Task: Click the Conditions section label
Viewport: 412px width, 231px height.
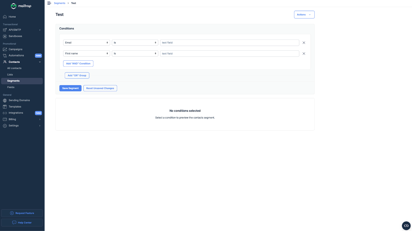Action: 67,29
